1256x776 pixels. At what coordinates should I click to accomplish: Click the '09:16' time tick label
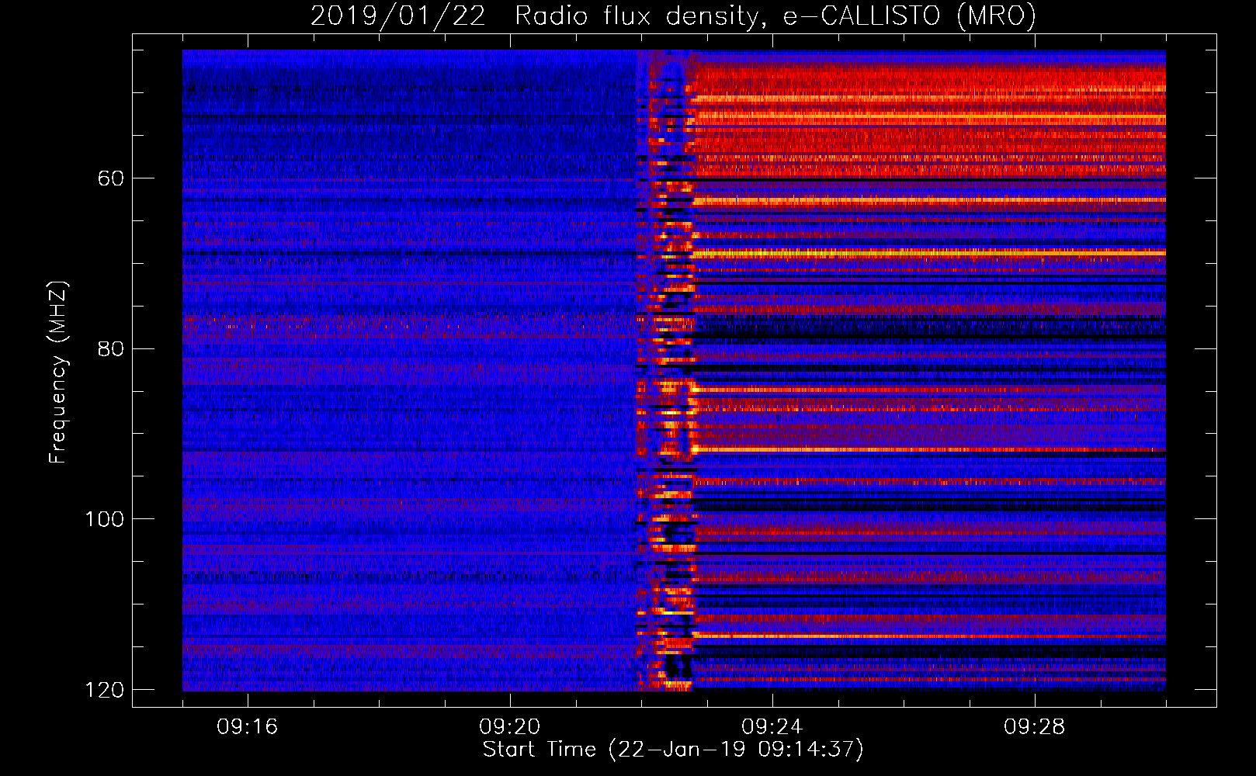point(248,727)
